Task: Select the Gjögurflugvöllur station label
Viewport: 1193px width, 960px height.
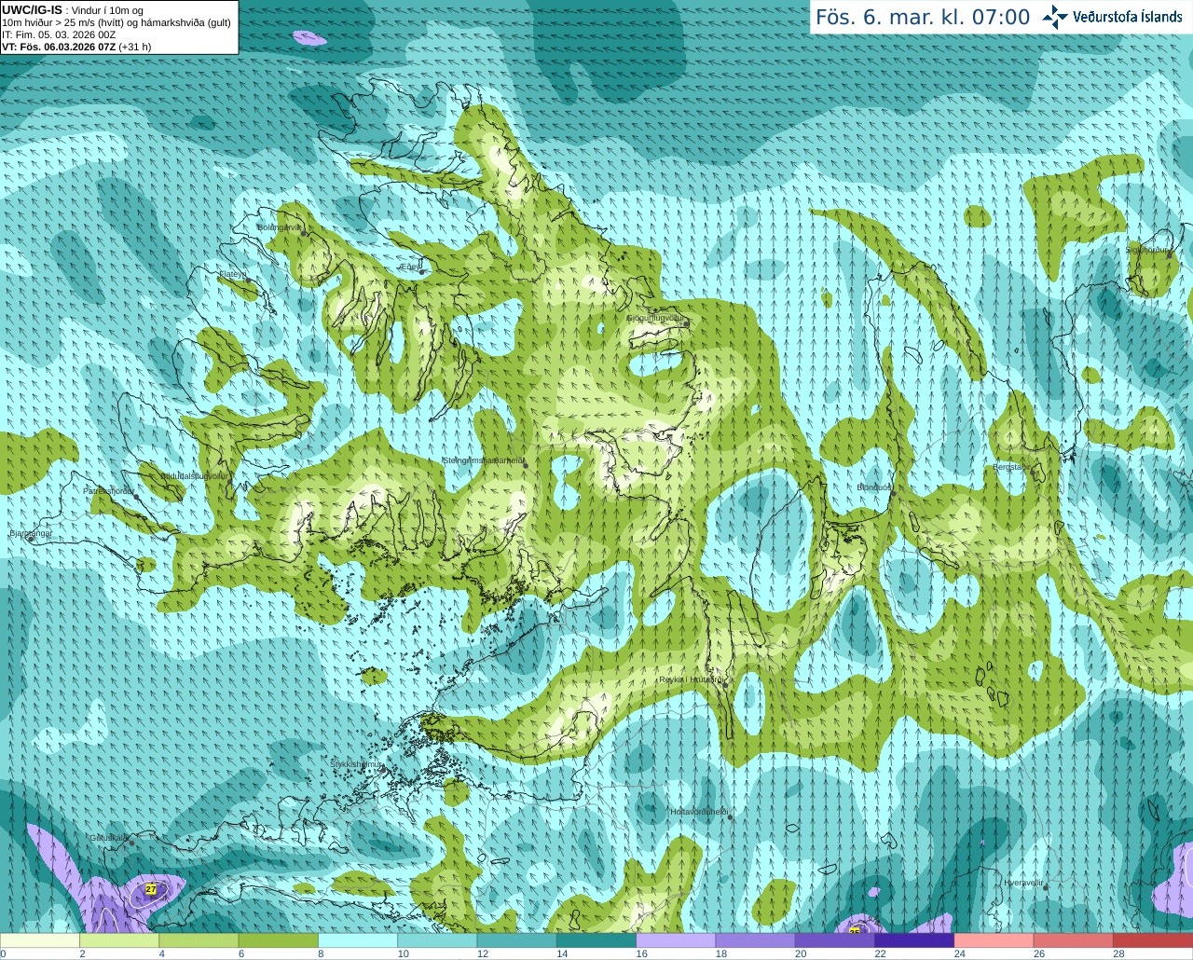Action: [x=656, y=318]
